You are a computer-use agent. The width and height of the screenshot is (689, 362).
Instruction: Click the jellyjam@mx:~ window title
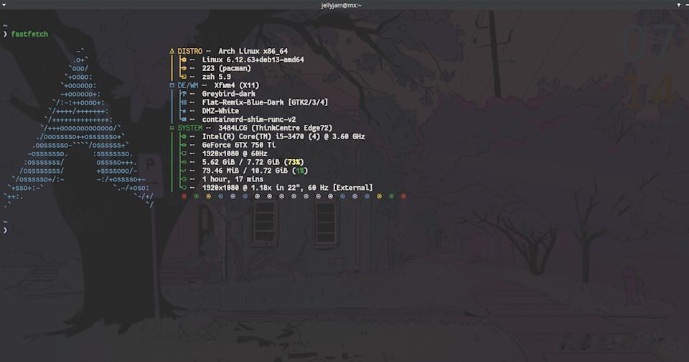(341, 5)
